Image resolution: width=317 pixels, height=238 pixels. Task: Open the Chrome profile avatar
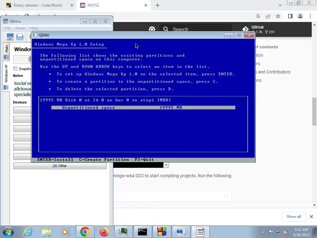(300, 16)
